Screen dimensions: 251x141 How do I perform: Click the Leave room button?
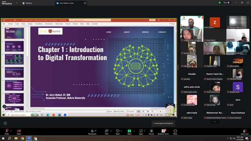[245, 132]
